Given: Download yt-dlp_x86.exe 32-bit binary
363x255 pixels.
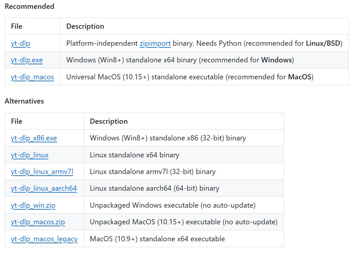Looking at the screenshot, I should point(34,138).
